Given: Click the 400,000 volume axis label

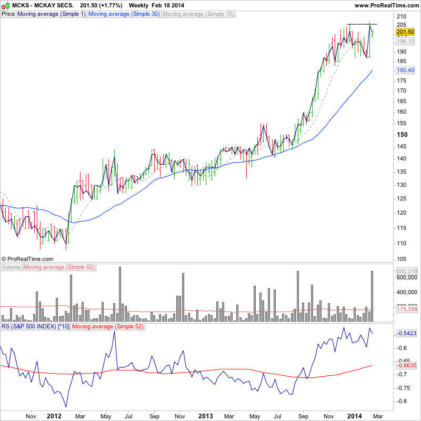Looking at the screenshot, I should 407,292.
